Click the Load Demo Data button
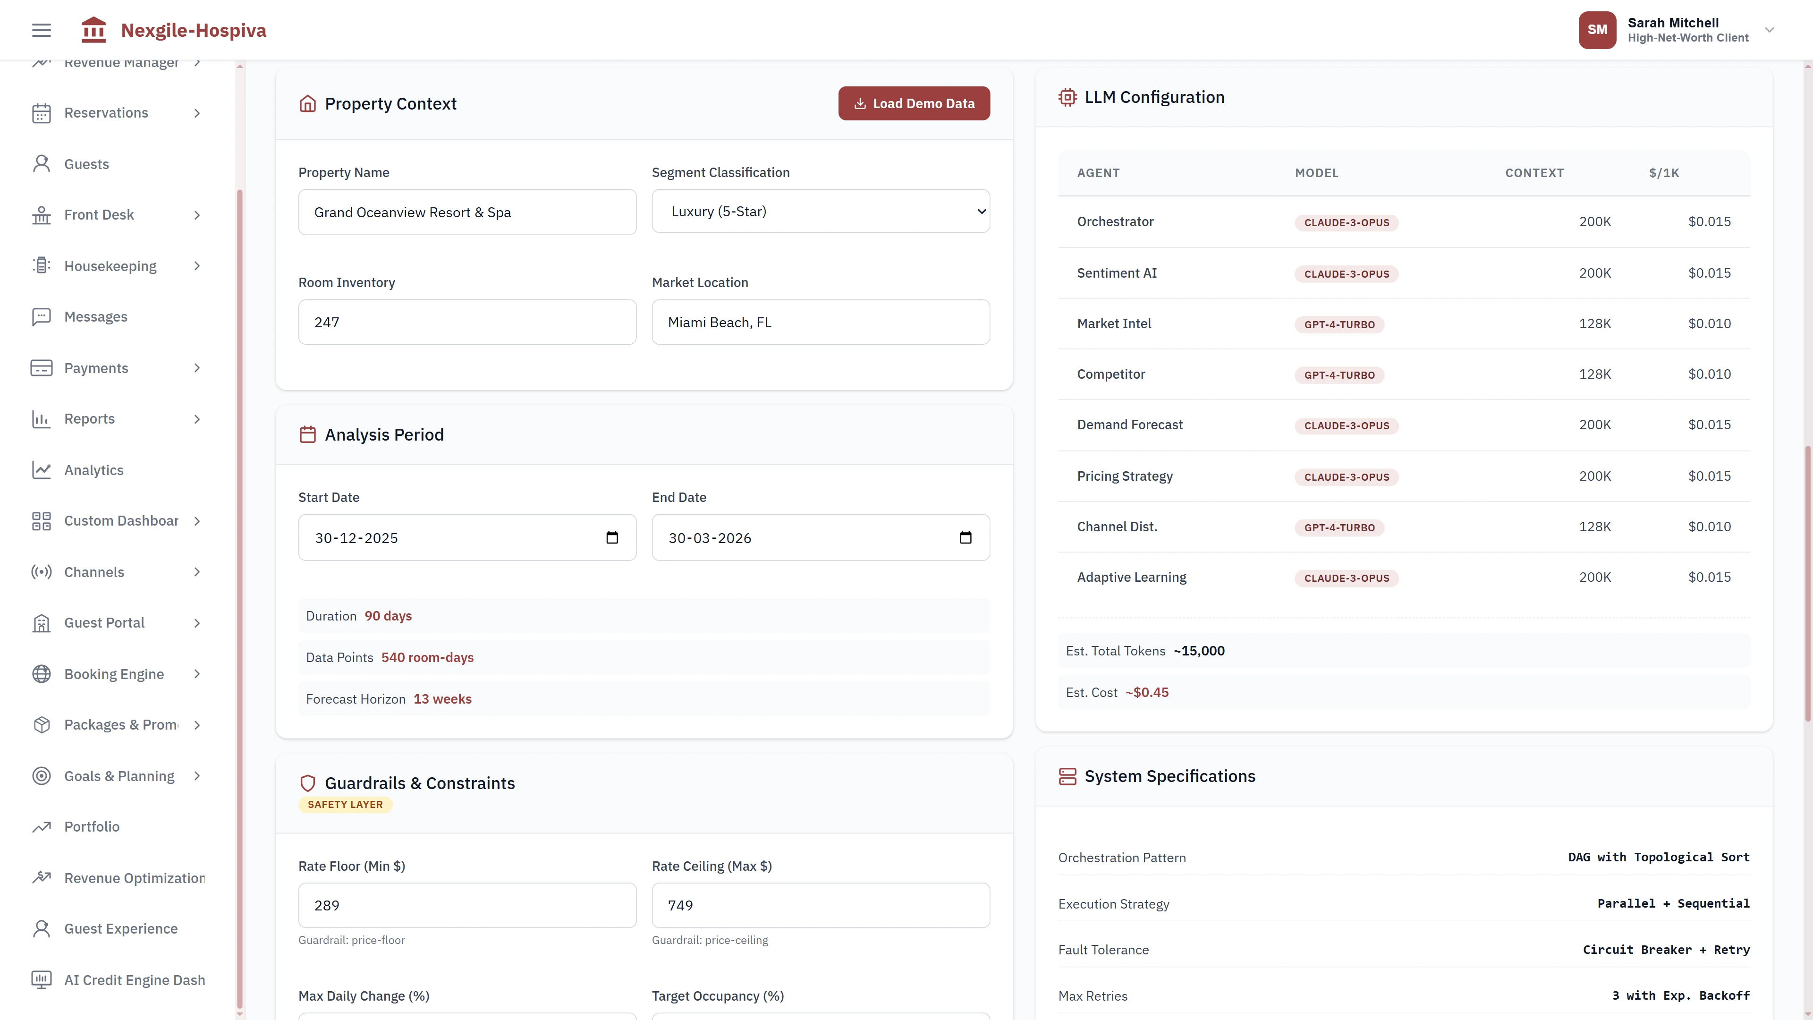The width and height of the screenshot is (1813, 1020). [914, 103]
